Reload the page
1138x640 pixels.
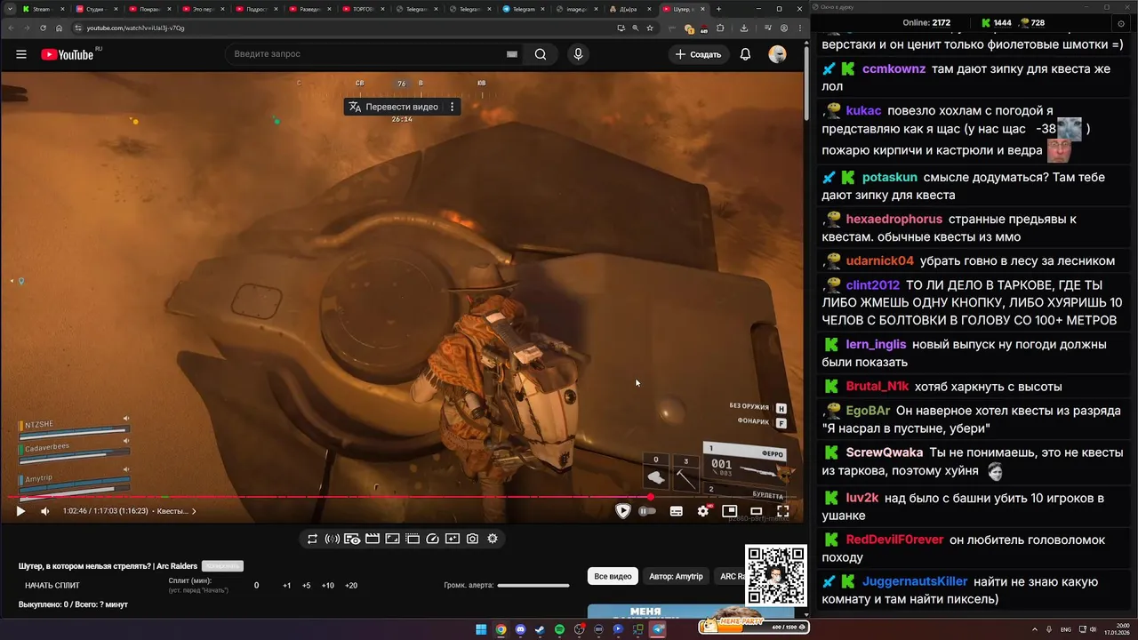click(44, 28)
